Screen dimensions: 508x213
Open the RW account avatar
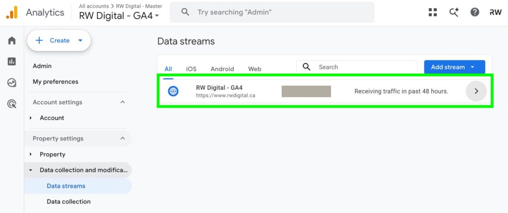(496, 12)
